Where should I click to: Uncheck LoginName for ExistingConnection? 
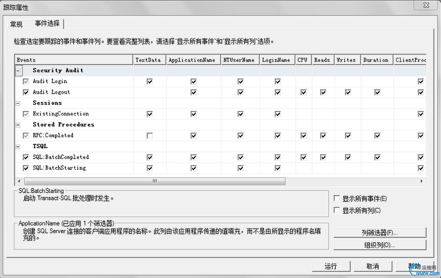[278, 114]
